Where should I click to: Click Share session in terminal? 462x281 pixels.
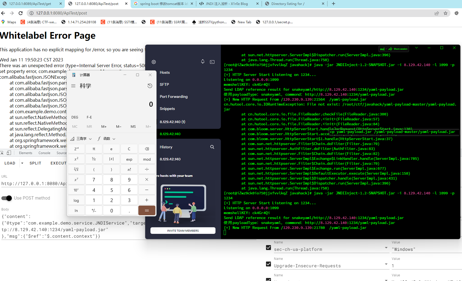(x=398, y=49)
